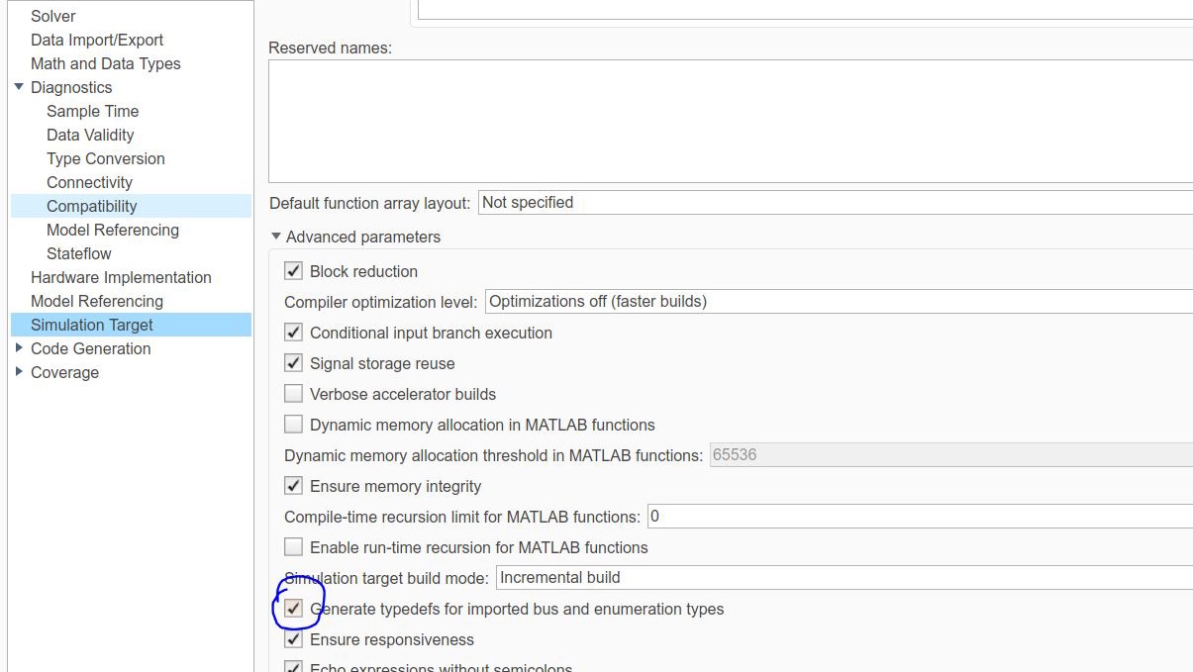The width and height of the screenshot is (1193, 672).
Task: Select Solver in the settings tree
Action: coord(53,16)
